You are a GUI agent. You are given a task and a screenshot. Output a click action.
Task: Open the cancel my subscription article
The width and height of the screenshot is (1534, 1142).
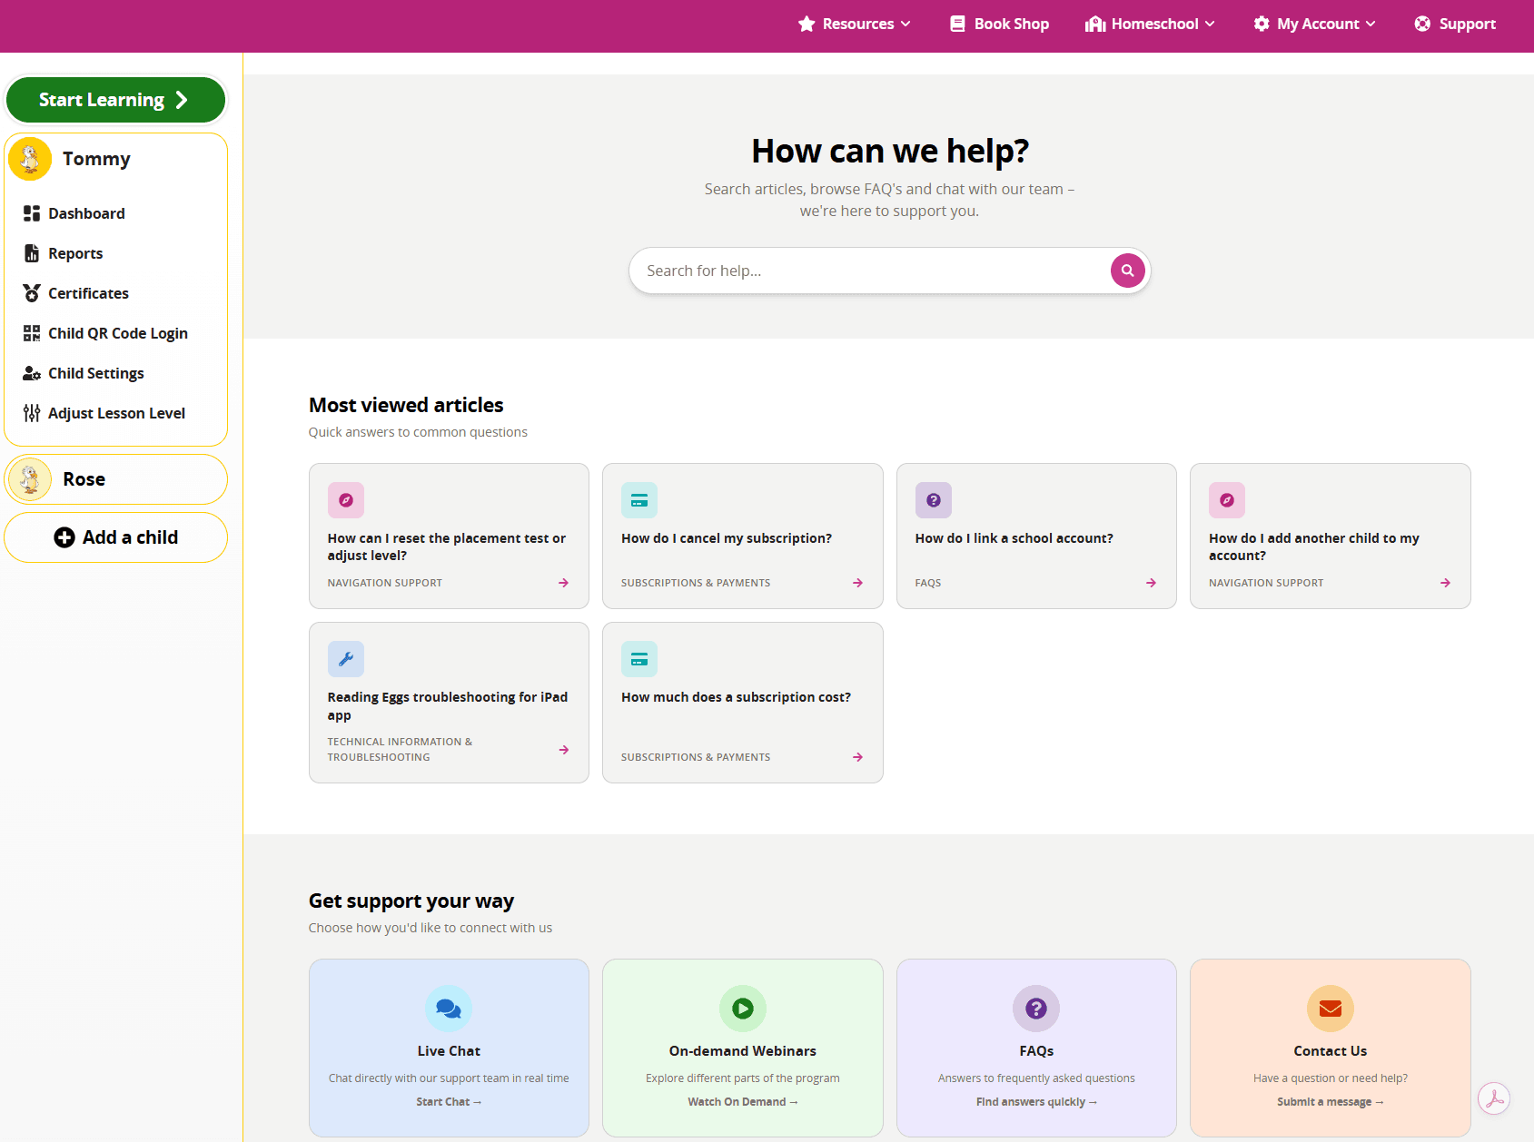click(x=743, y=536)
